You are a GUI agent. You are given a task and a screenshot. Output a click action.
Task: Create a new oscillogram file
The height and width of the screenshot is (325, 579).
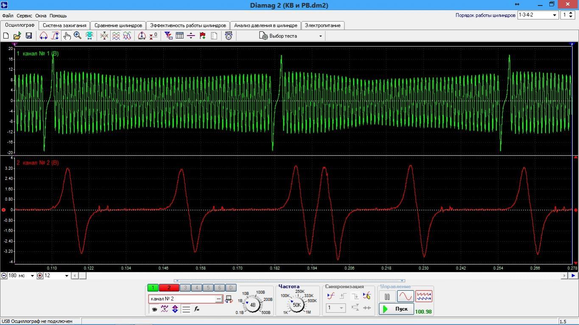pyautogui.click(x=6, y=36)
